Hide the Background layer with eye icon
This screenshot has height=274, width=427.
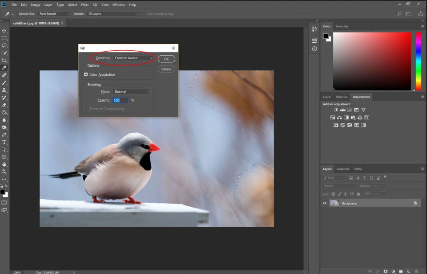pyautogui.click(x=325, y=203)
